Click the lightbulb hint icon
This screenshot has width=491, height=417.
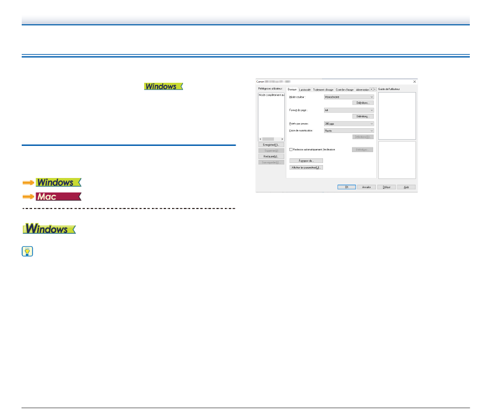point(27,252)
